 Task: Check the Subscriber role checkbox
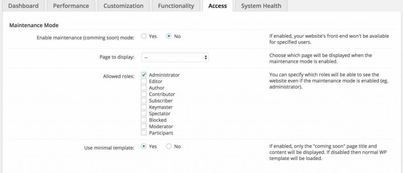[x=144, y=101]
